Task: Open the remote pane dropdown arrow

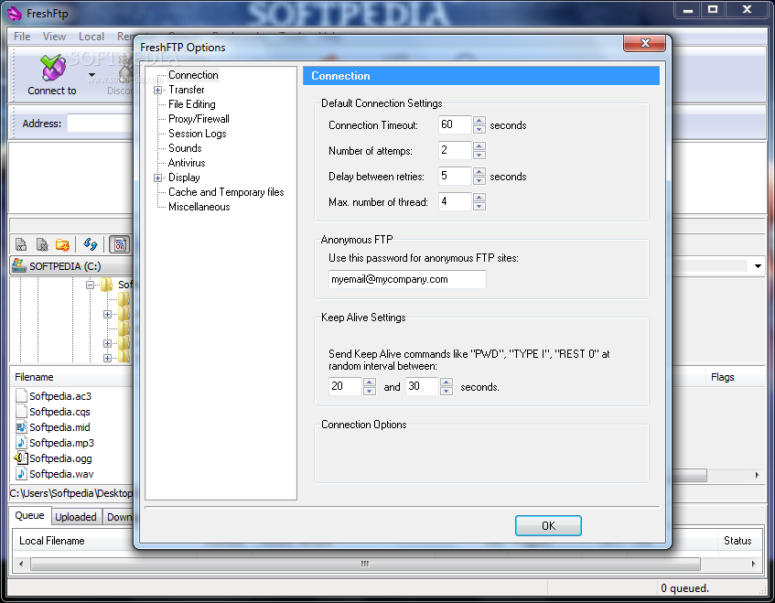Action: [758, 266]
